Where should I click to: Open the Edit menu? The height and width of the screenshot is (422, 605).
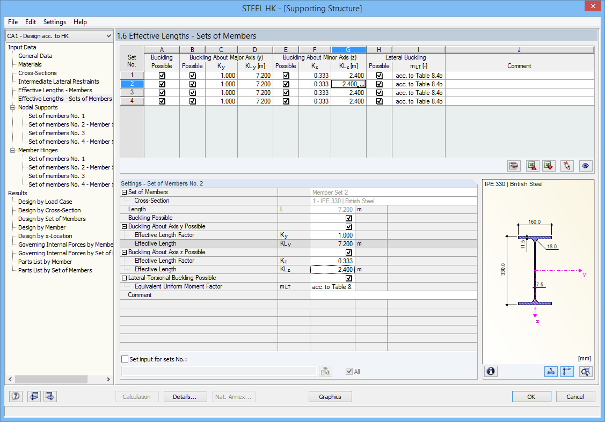point(31,22)
